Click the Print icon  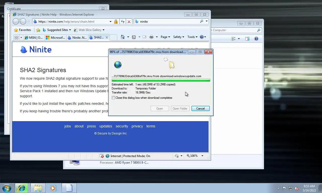(x=151, y=37)
